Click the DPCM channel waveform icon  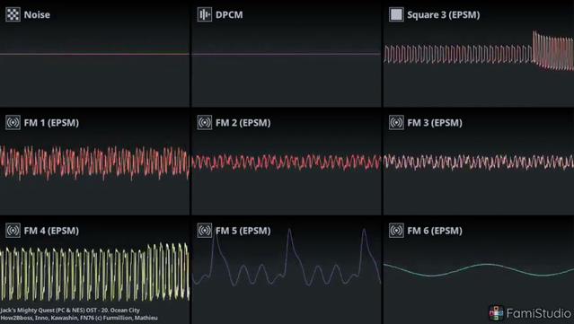(x=204, y=14)
